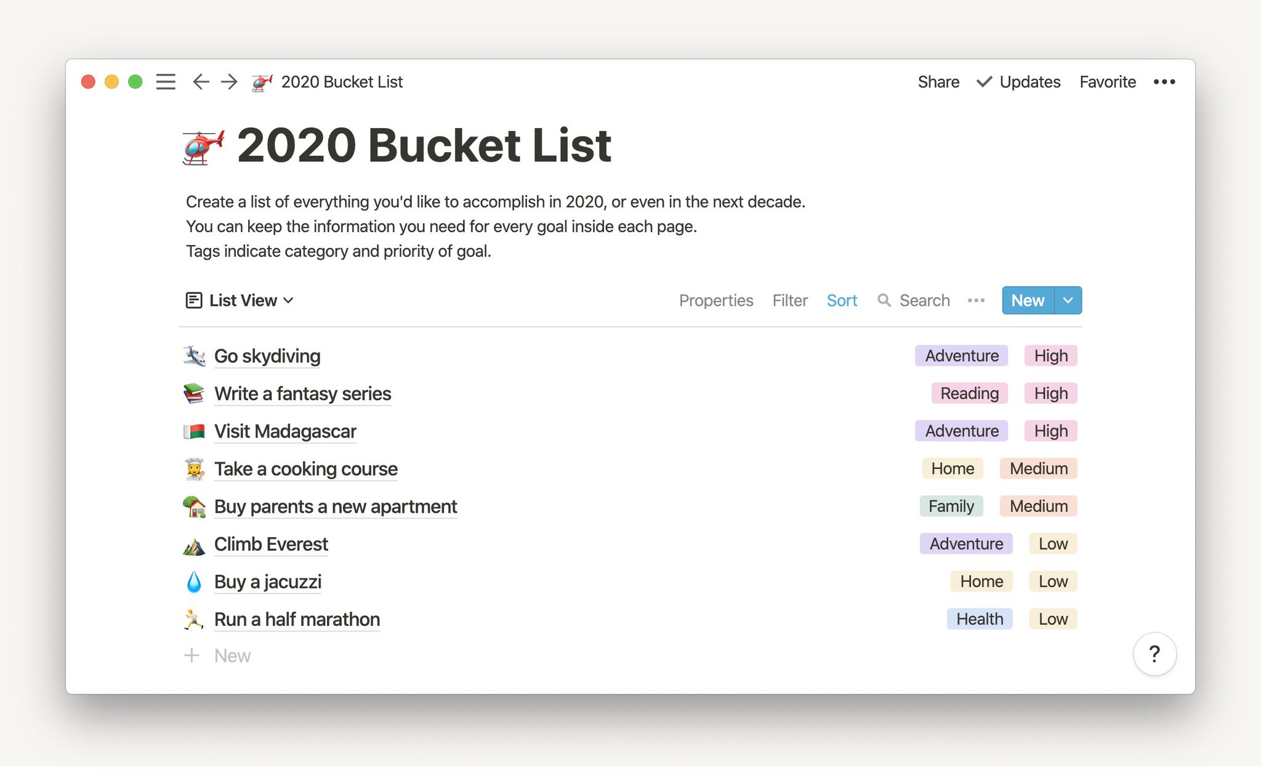Open the help question mark button

tap(1154, 654)
